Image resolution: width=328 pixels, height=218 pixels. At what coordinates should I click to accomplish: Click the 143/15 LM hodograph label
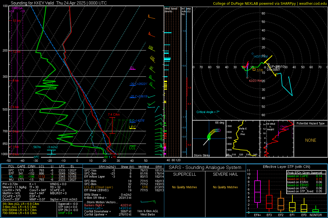[260, 57]
